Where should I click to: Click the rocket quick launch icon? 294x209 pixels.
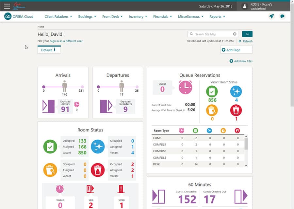271,16
